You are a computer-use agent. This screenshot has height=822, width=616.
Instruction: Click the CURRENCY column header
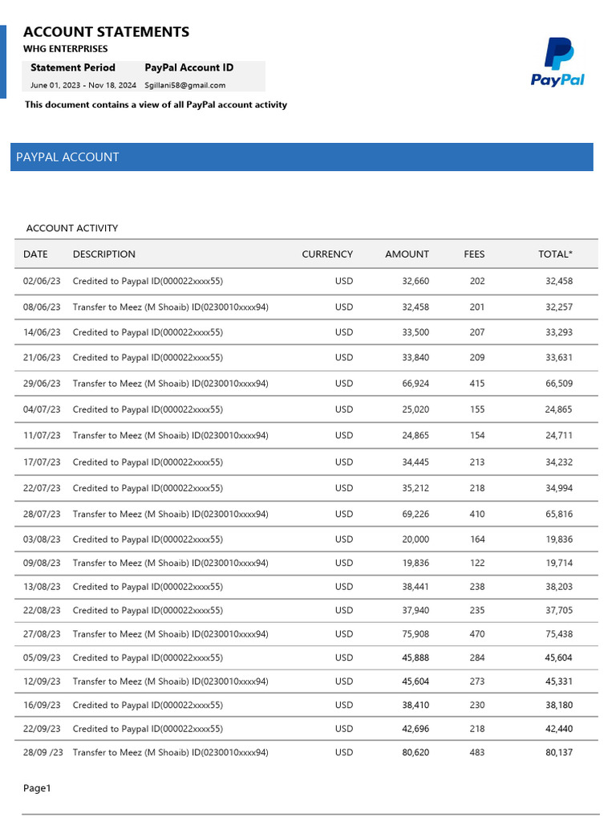pos(327,254)
